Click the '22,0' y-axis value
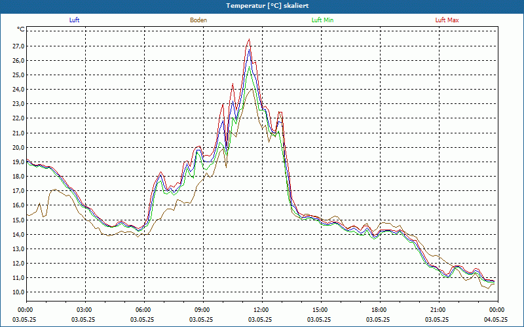The height and width of the screenshot is (327, 524). point(18,118)
